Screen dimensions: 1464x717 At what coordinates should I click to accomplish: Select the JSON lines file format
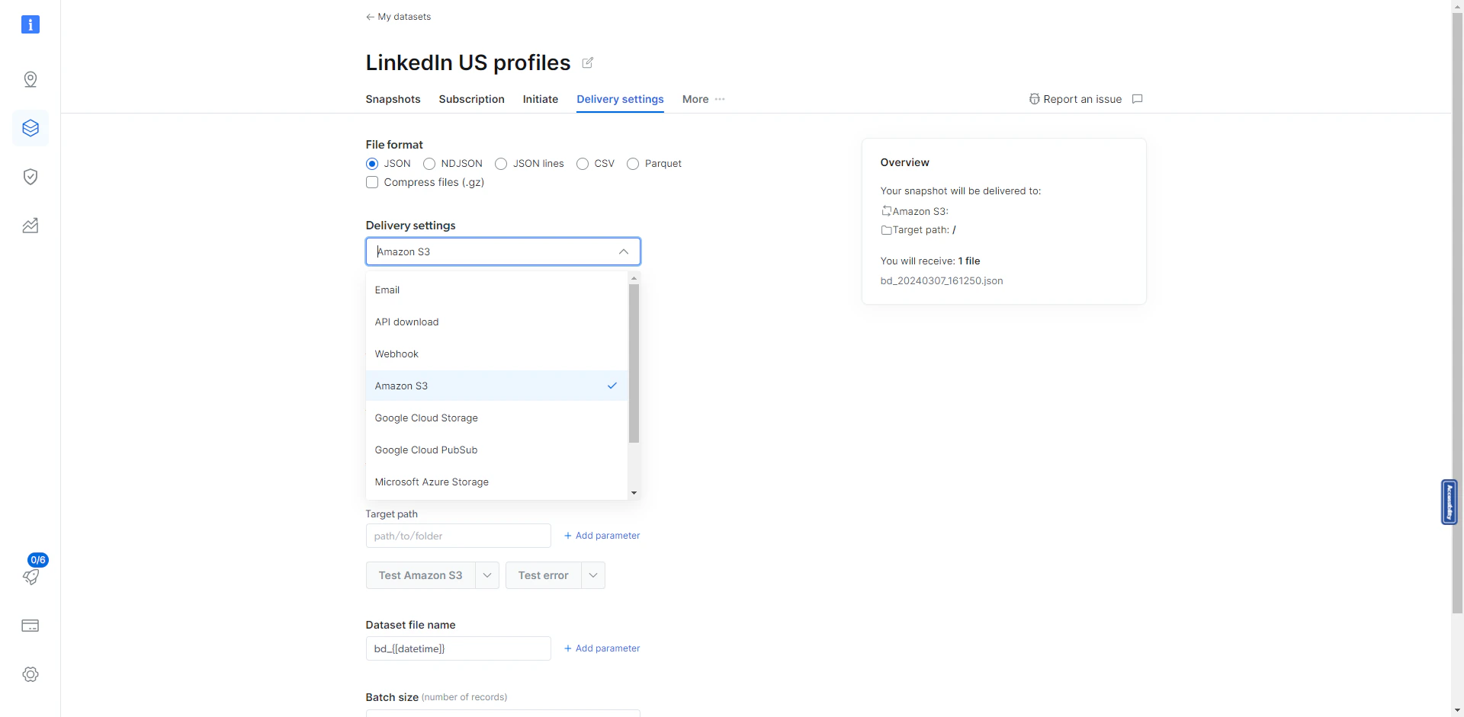501,164
